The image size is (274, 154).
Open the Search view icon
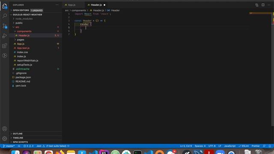[x=5, y=16]
